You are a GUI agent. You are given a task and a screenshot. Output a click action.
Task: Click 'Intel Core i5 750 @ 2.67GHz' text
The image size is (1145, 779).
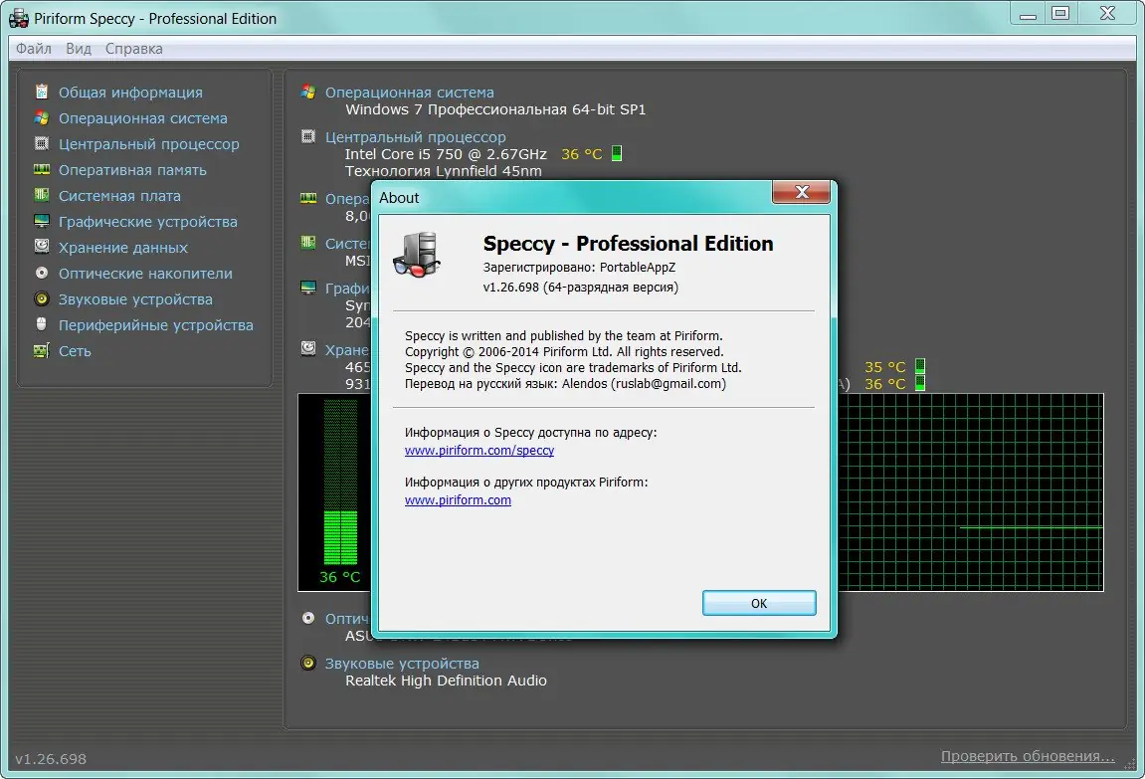(446, 154)
